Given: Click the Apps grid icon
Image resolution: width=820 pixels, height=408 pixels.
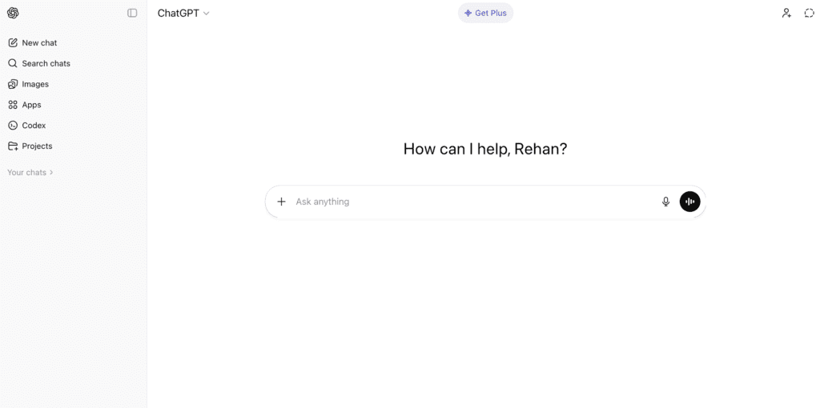Looking at the screenshot, I should 13,105.
